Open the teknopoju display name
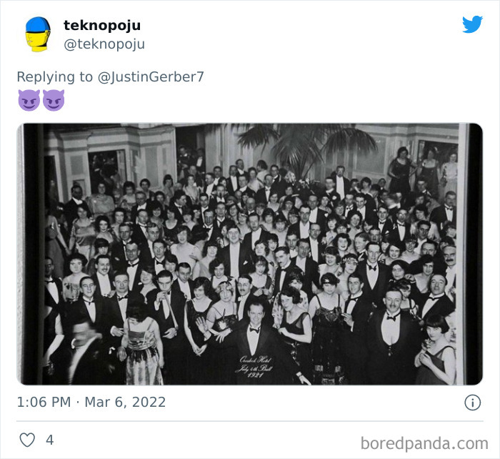This screenshot has height=459, width=500. (102, 25)
